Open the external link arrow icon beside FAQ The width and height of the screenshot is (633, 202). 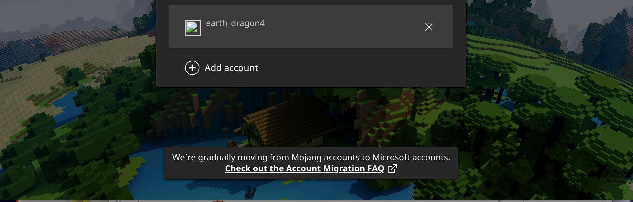[392, 168]
